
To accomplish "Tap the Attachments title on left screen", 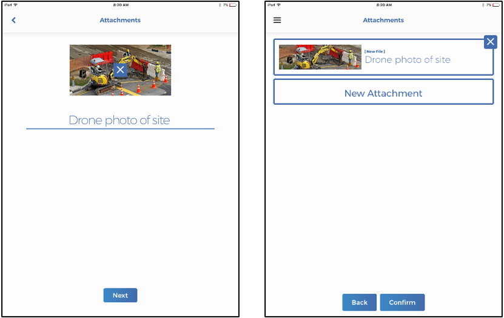I will point(120,20).
